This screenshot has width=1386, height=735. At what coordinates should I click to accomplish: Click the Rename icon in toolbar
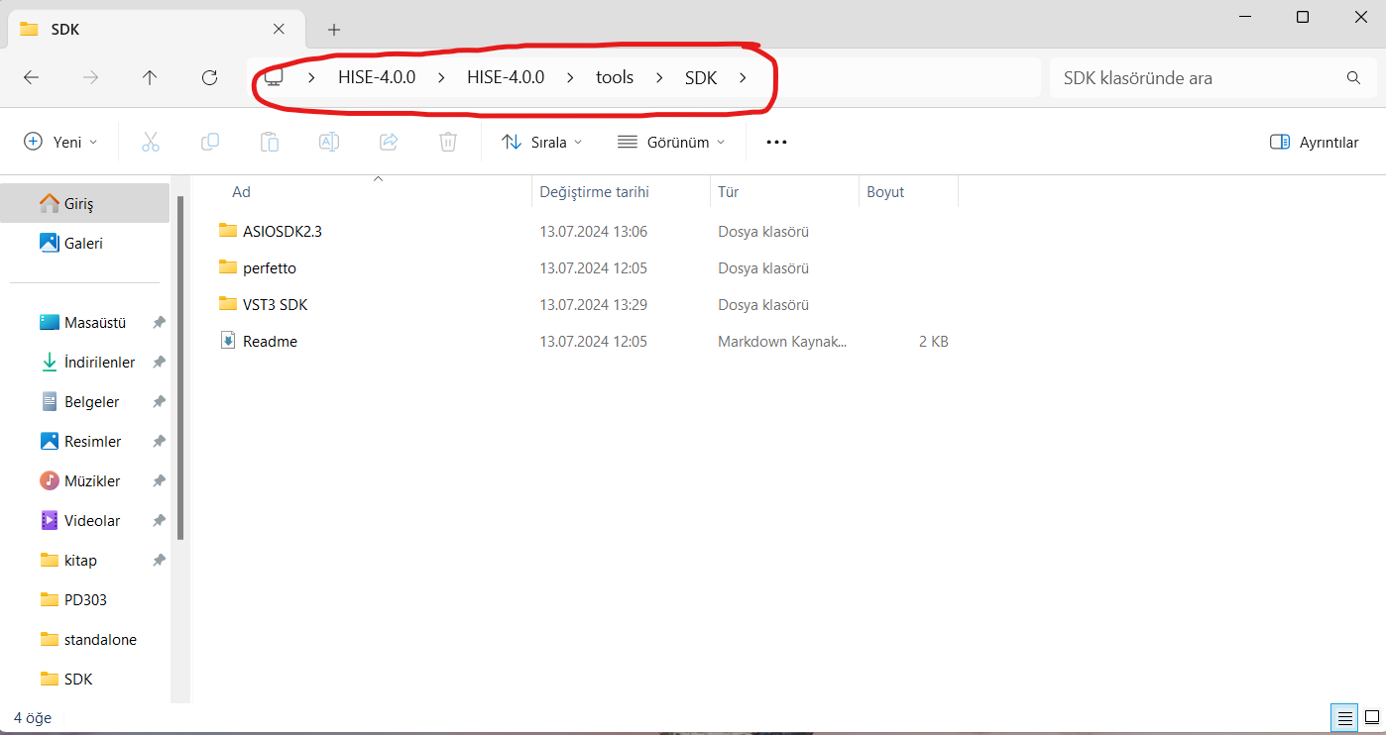click(x=329, y=142)
